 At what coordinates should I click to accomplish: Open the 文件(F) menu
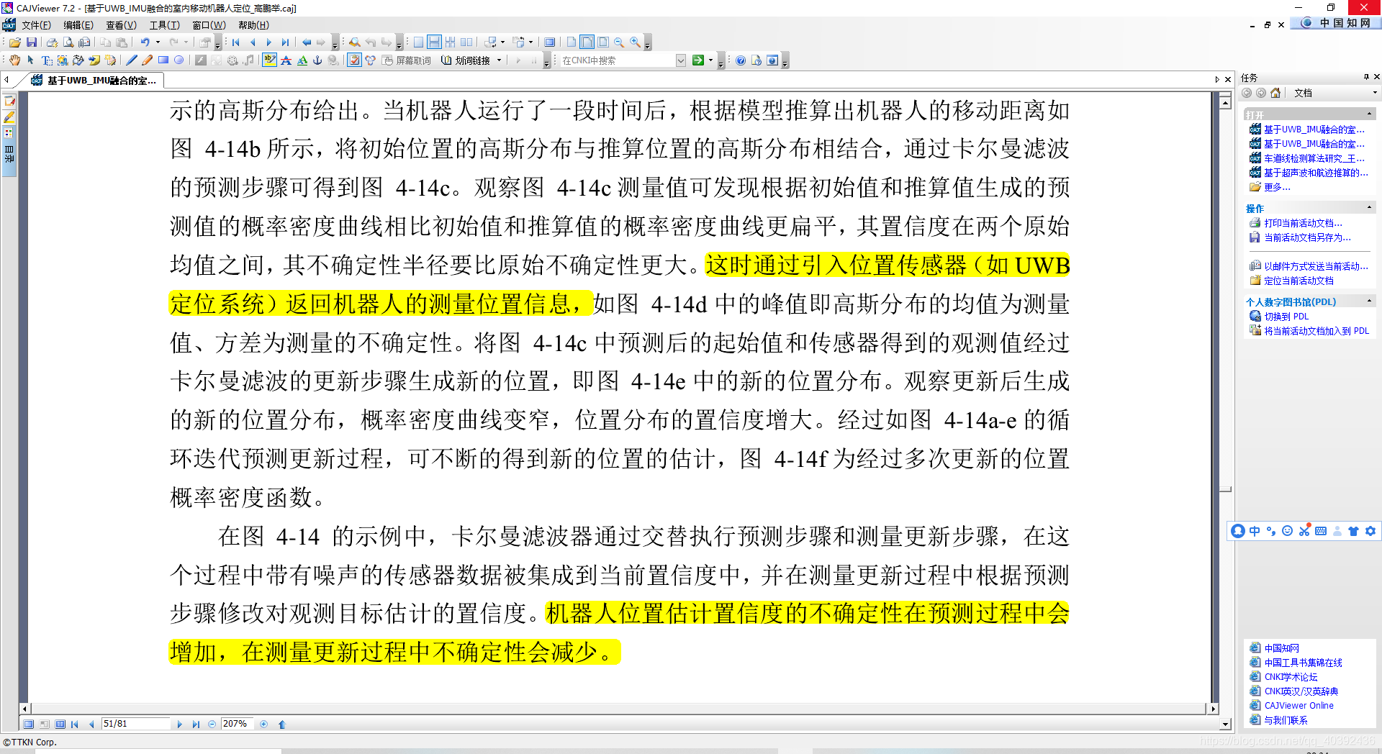(x=36, y=25)
